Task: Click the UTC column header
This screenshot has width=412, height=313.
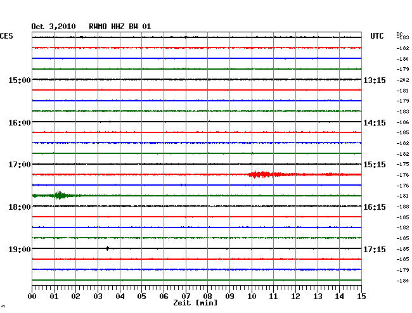Action: (377, 36)
